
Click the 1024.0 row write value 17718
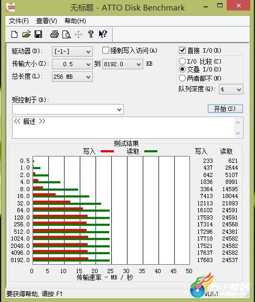coord(205,238)
